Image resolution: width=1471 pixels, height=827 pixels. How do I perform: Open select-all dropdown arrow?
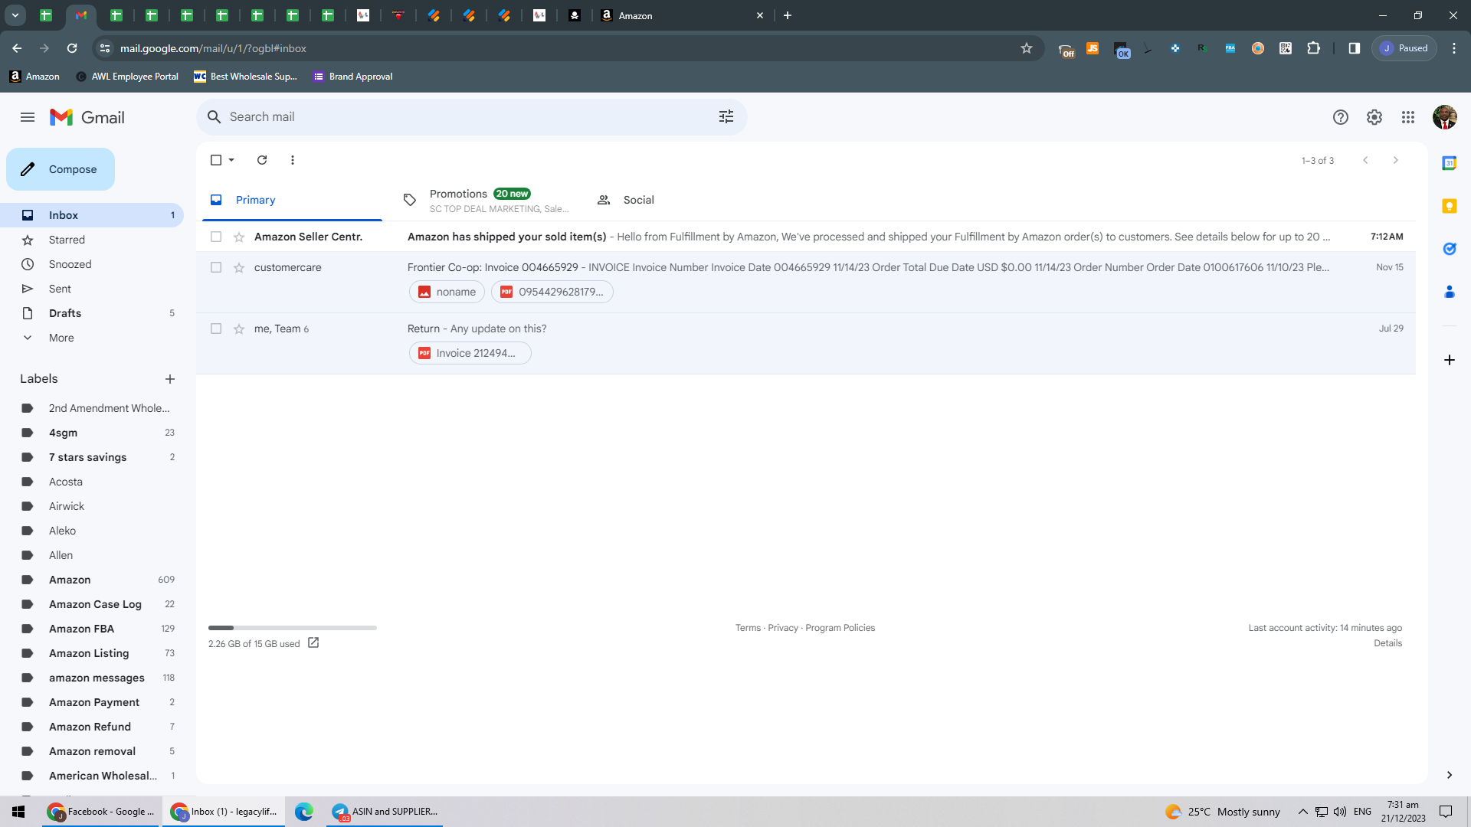231,160
